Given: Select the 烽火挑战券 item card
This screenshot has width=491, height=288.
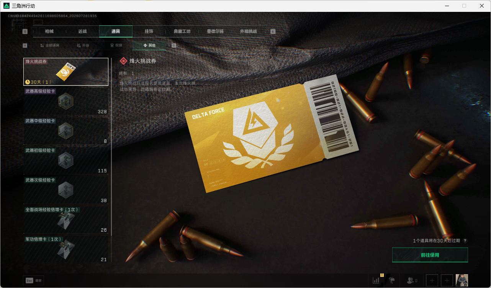Looking at the screenshot, I should (66, 72).
